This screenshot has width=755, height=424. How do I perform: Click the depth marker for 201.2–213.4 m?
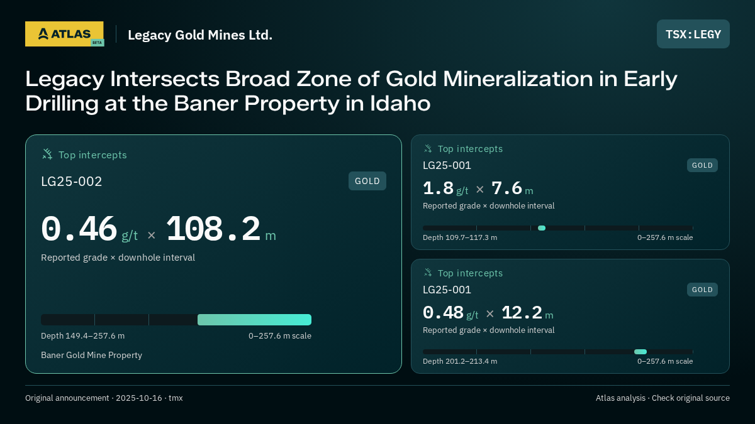coord(640,352)
